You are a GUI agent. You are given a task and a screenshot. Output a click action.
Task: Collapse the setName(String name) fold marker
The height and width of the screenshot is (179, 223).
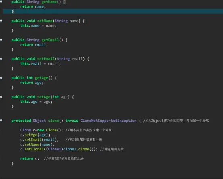pos(1,21)
